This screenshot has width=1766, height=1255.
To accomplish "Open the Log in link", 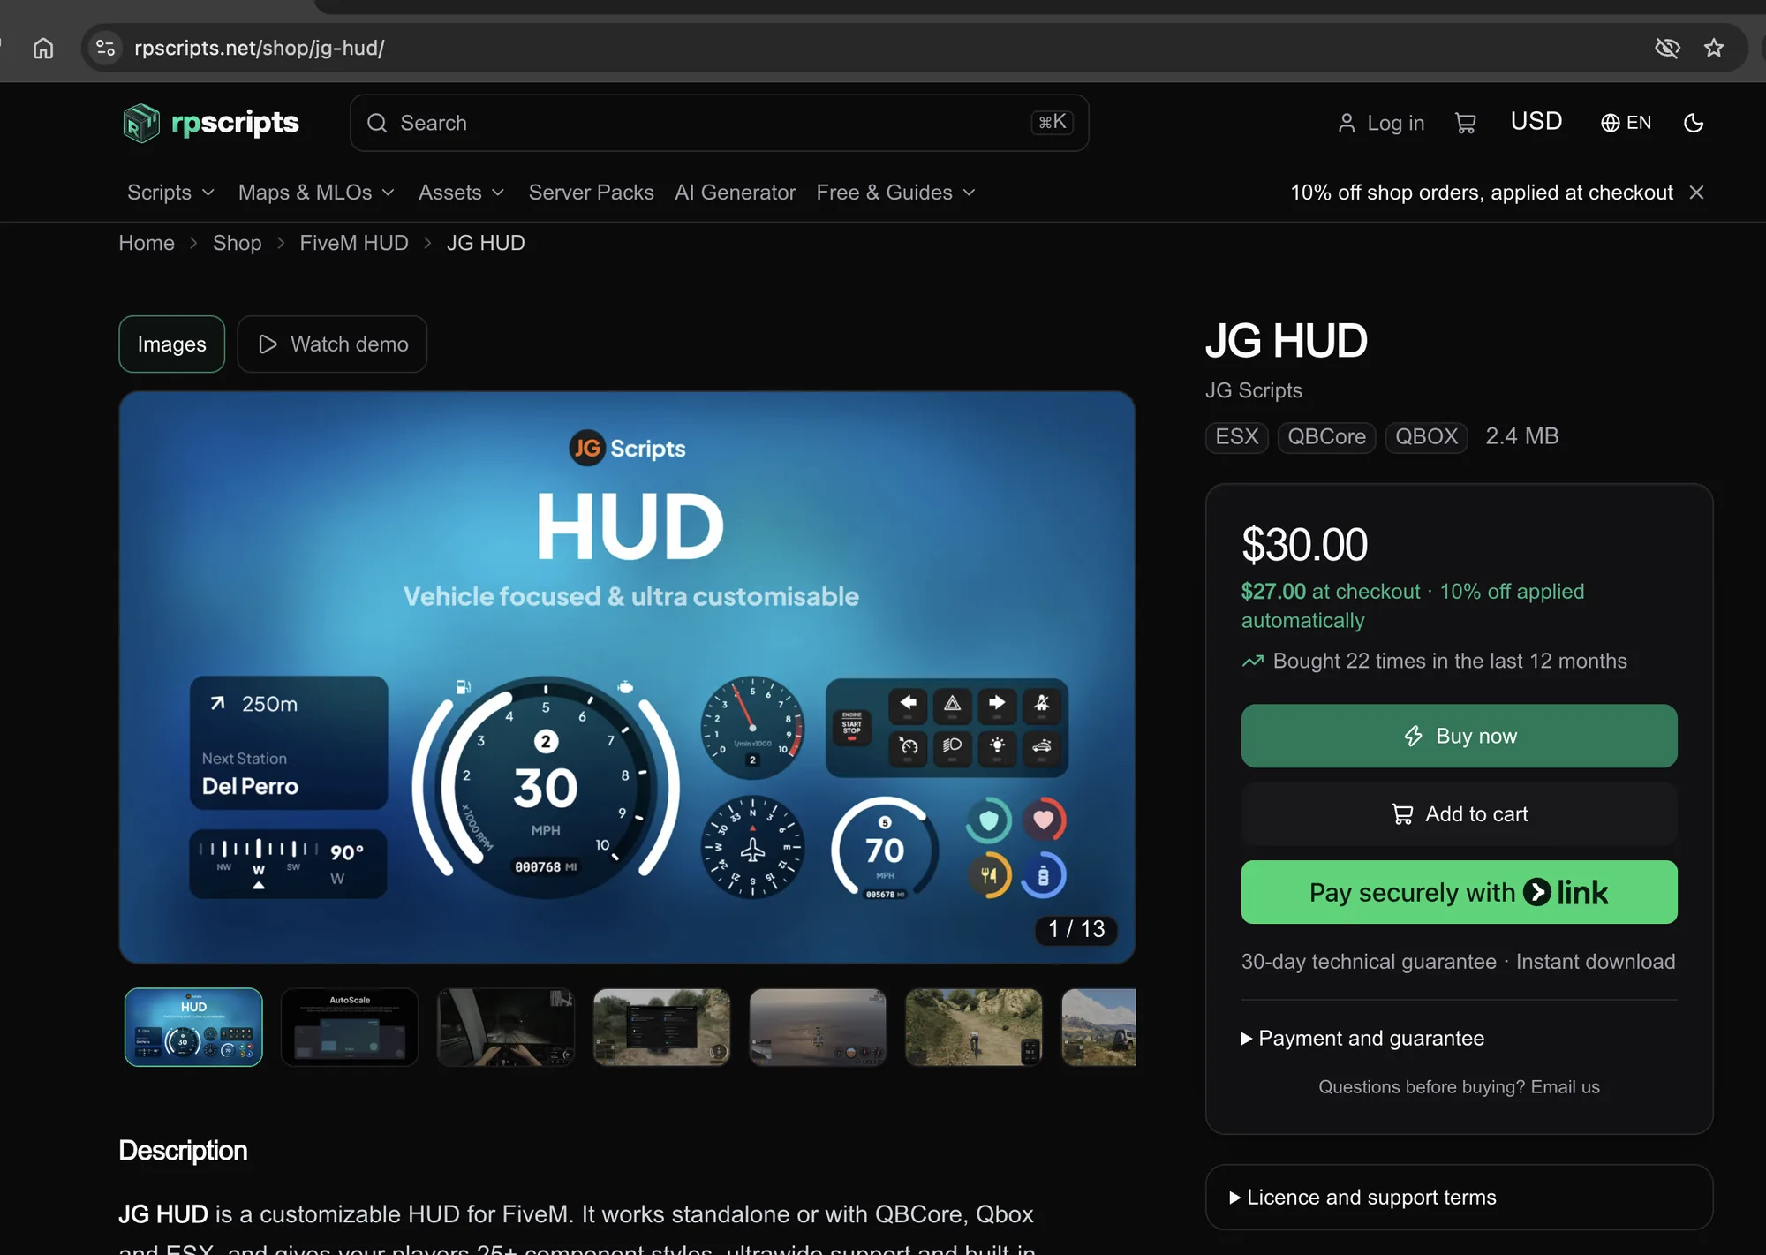I will pyautogui.click(x=1381, y=123).
